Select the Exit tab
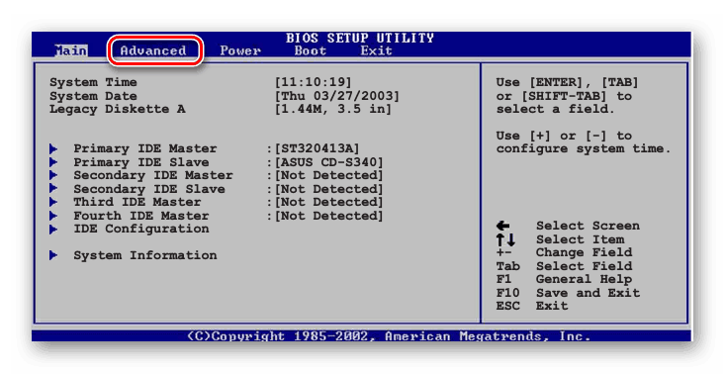This screenshot has width=726, height=374. pos(377,50)
